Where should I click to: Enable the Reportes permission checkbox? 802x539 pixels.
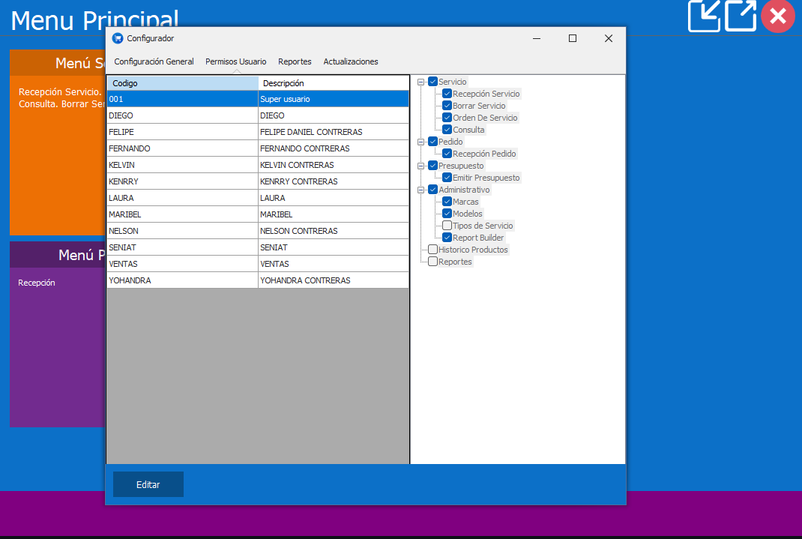[432, 262]
